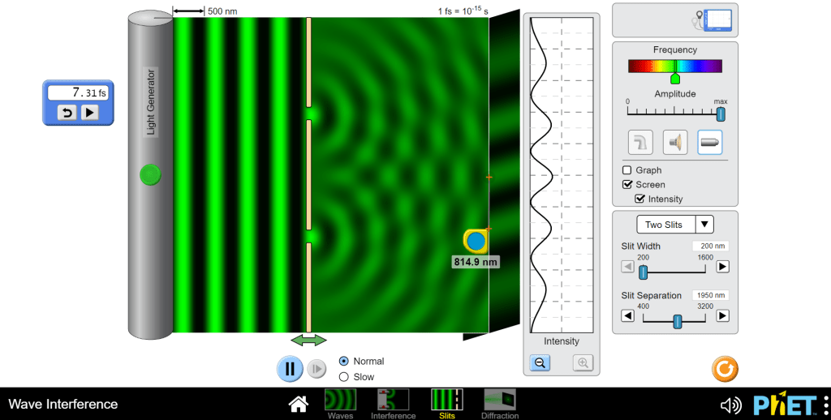Select the laser light source icon
Screen dimensions: 831x420
[x=709, y=143]
